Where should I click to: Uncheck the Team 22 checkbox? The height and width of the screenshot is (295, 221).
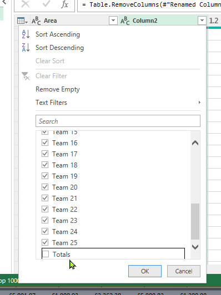(45, 209)
